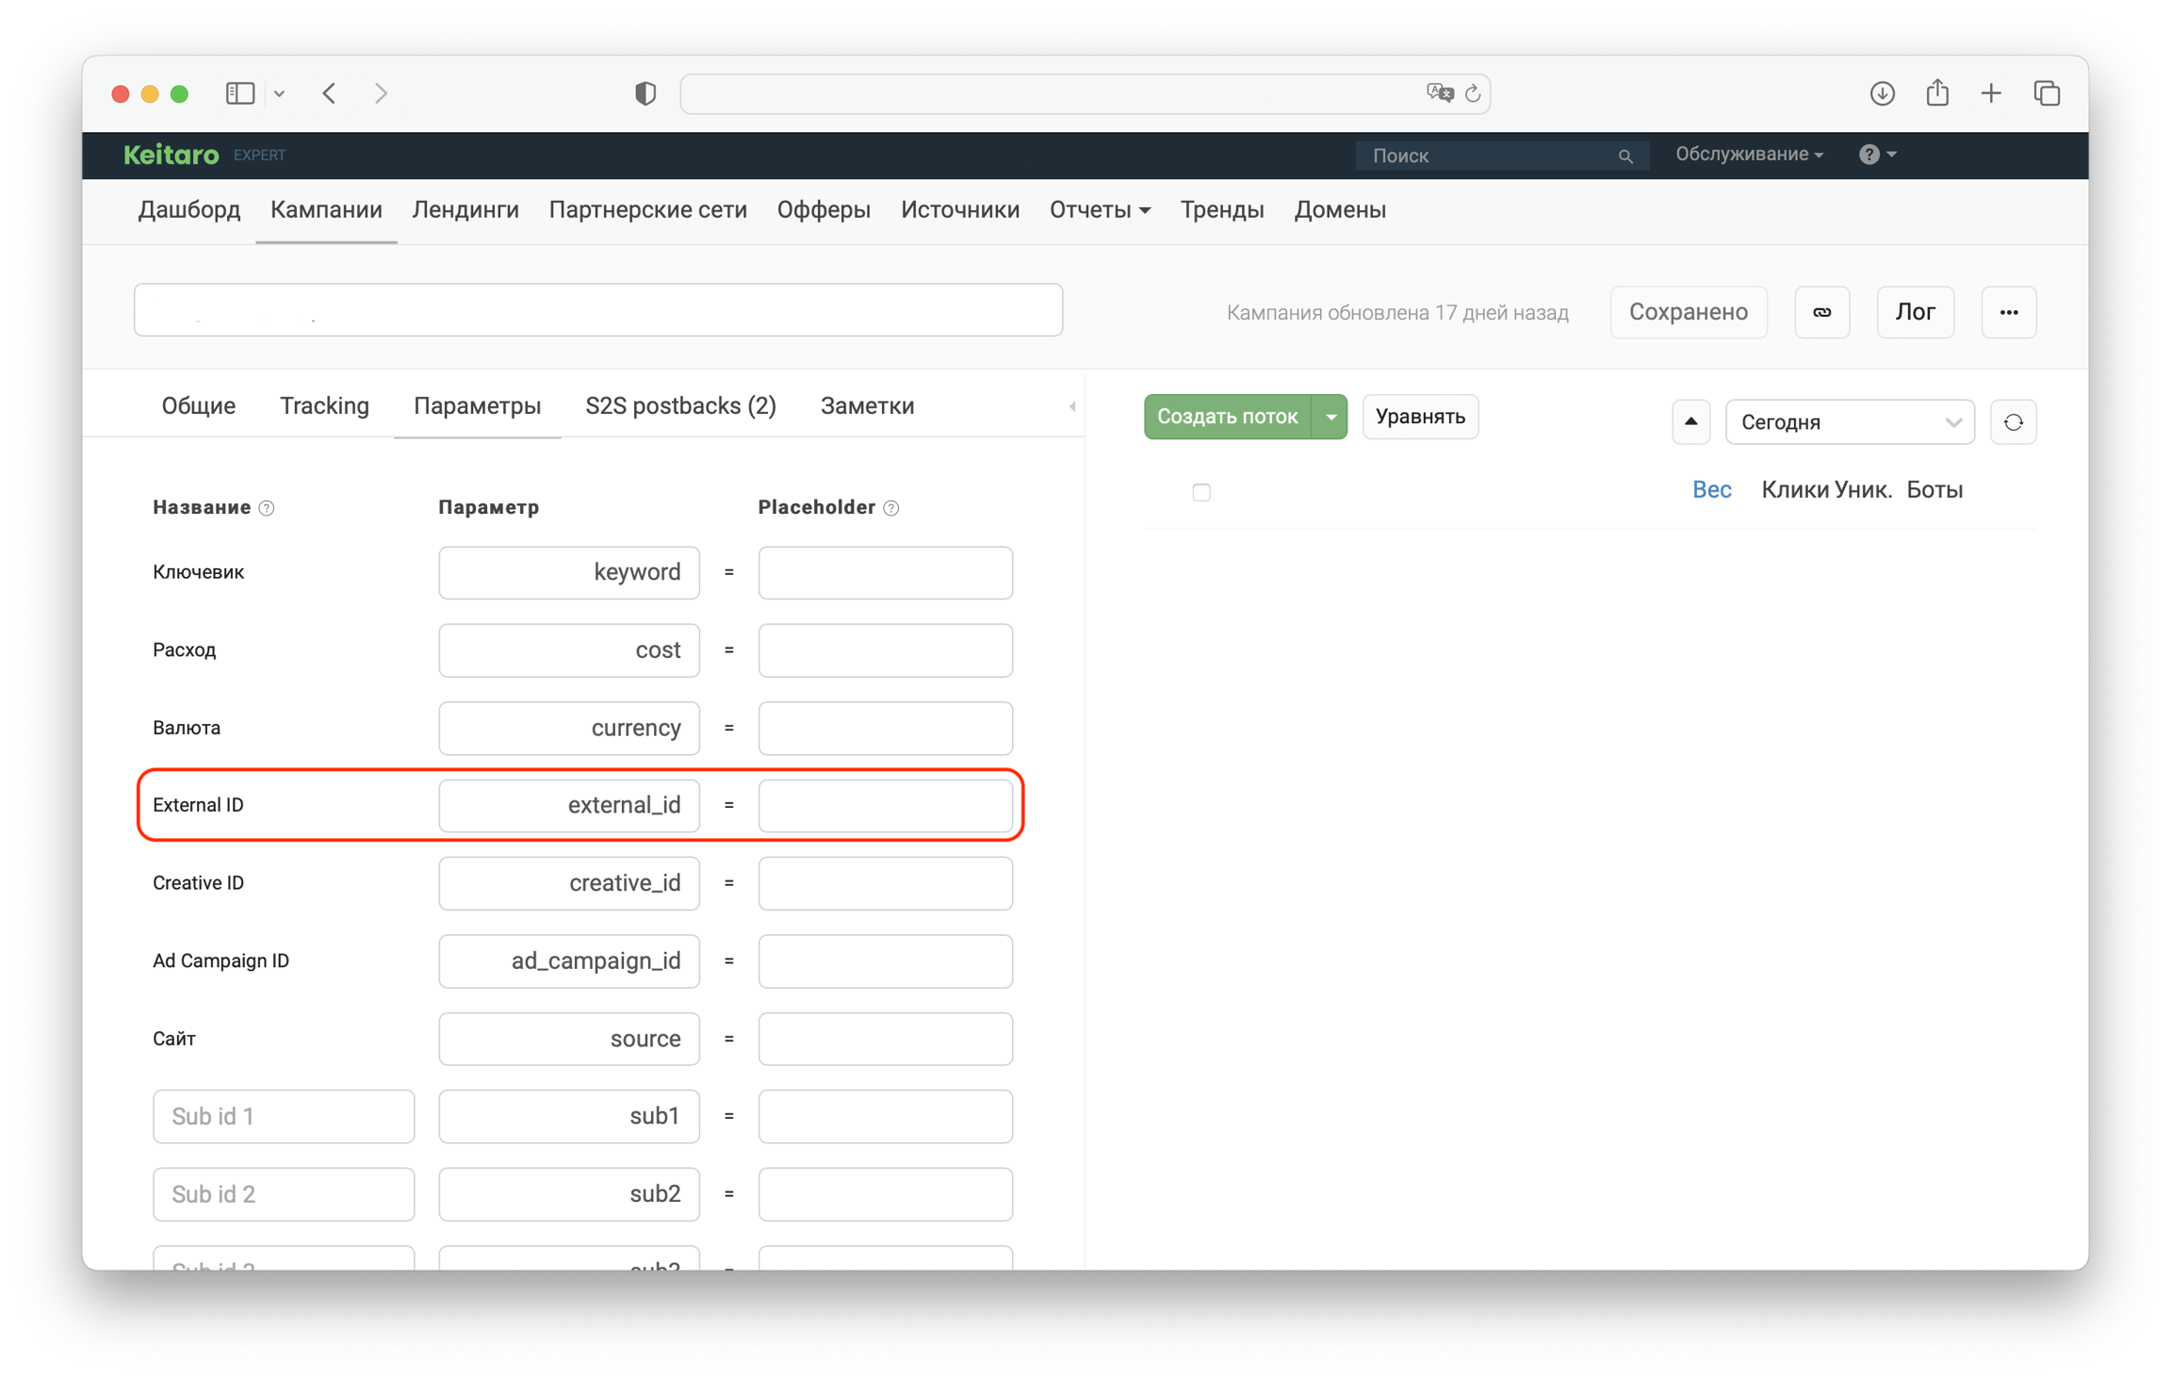Open the Обслуживание dropdown menu
The height and width of the screenshot is (1379, 2171).
tap(1748, 155)
